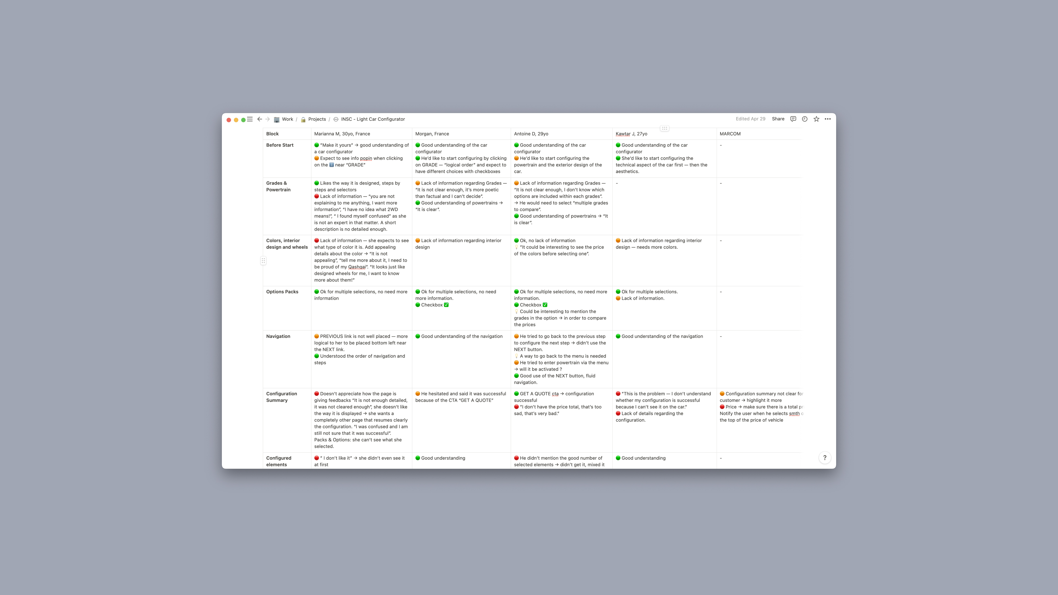
Task: Click the document list/outline icon
Action: [249, 118]
